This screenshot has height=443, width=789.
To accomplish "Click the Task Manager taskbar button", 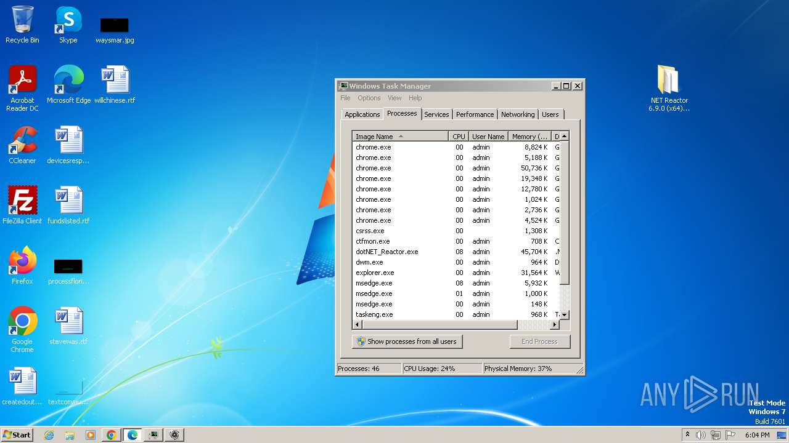I will (153, 435).
